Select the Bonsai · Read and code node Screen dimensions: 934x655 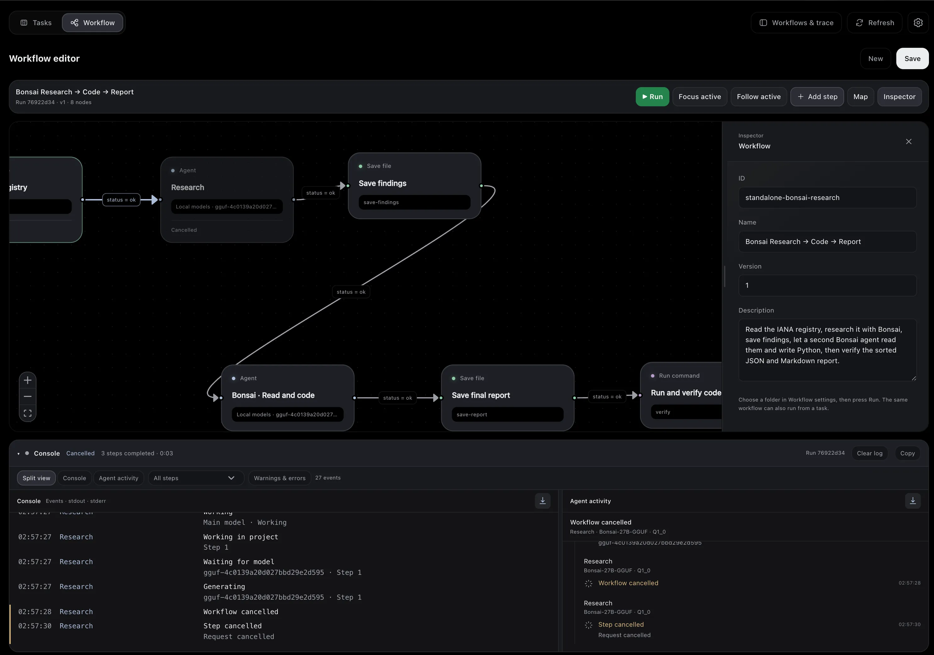288,398
